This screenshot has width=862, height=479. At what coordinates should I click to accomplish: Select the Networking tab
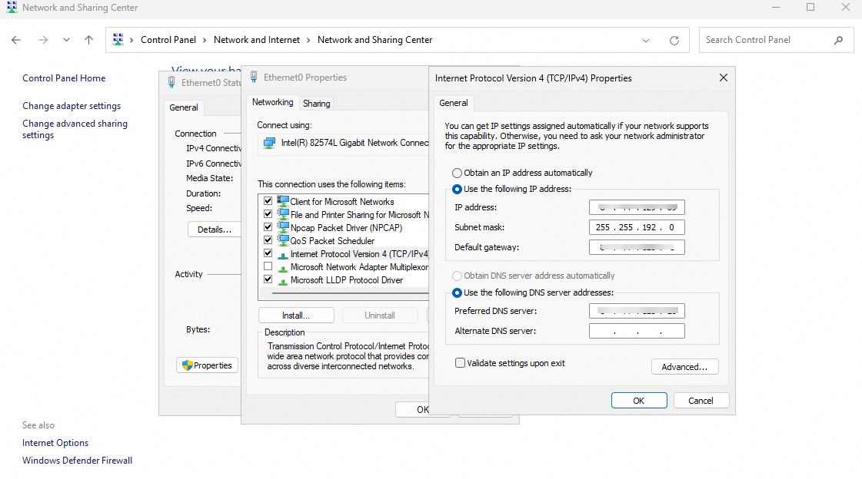[273, 103]
